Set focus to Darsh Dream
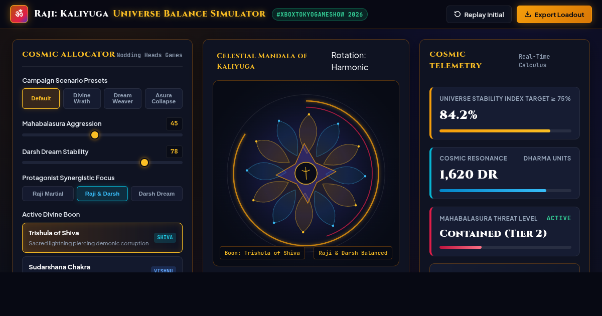This screenshot has height=316, width=602. pos(157,194)
